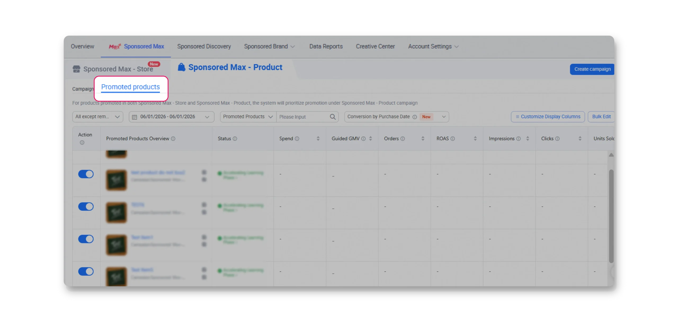Viewport: 678px width, 322px height.
Task: Click the search magnifier icon
Action: pos(333,117)
